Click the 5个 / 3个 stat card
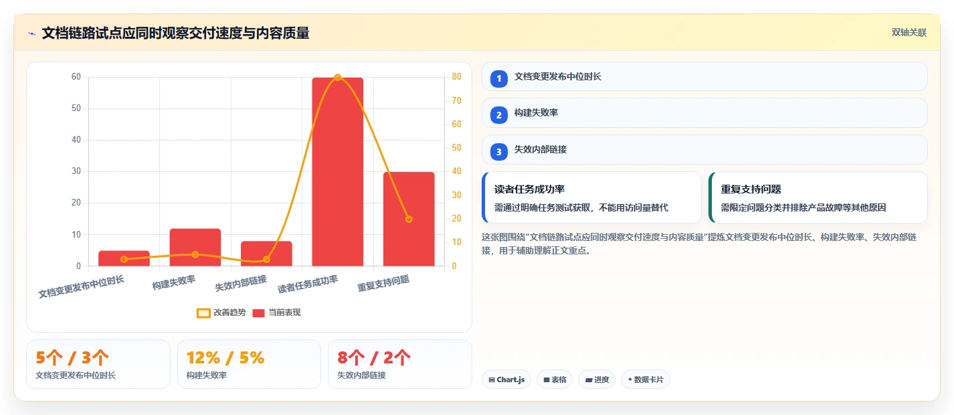This screenshot has width=954, height=415. 98,364
